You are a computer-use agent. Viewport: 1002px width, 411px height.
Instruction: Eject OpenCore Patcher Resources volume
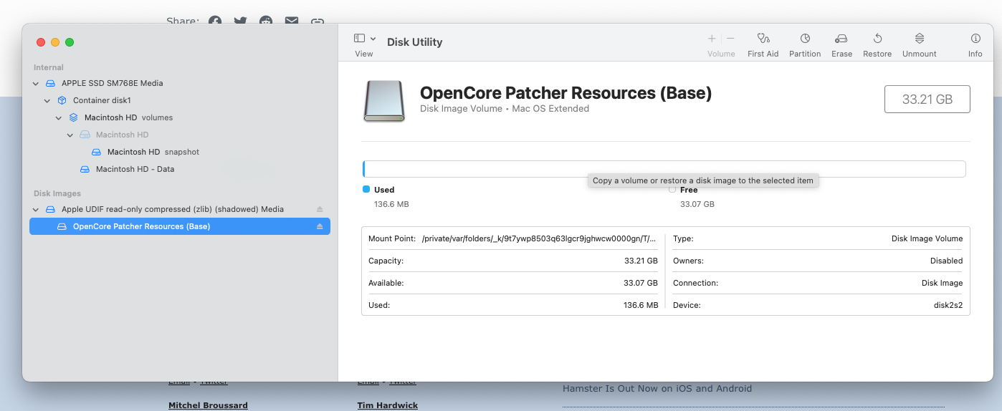click(x=320, y=226)
